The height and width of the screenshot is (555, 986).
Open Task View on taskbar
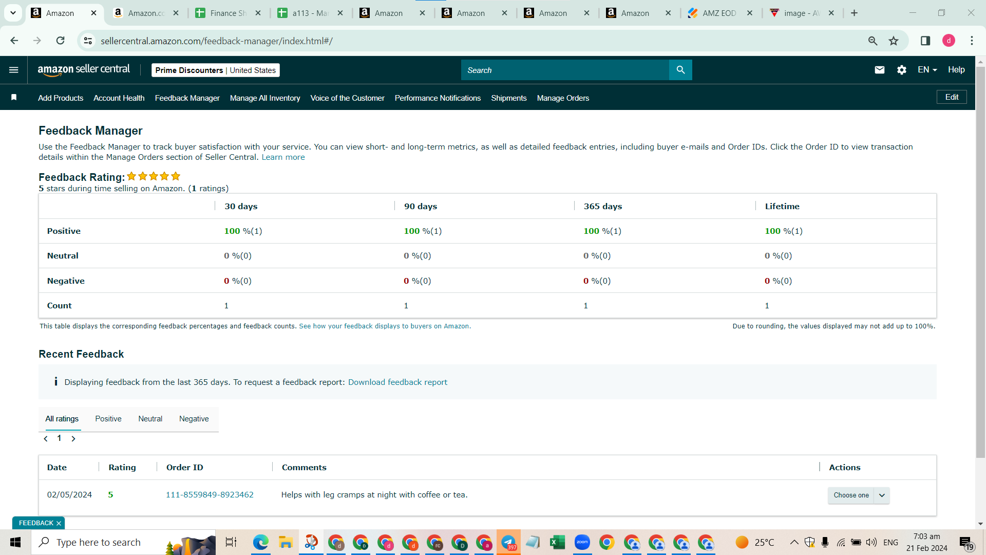point(231,542)
